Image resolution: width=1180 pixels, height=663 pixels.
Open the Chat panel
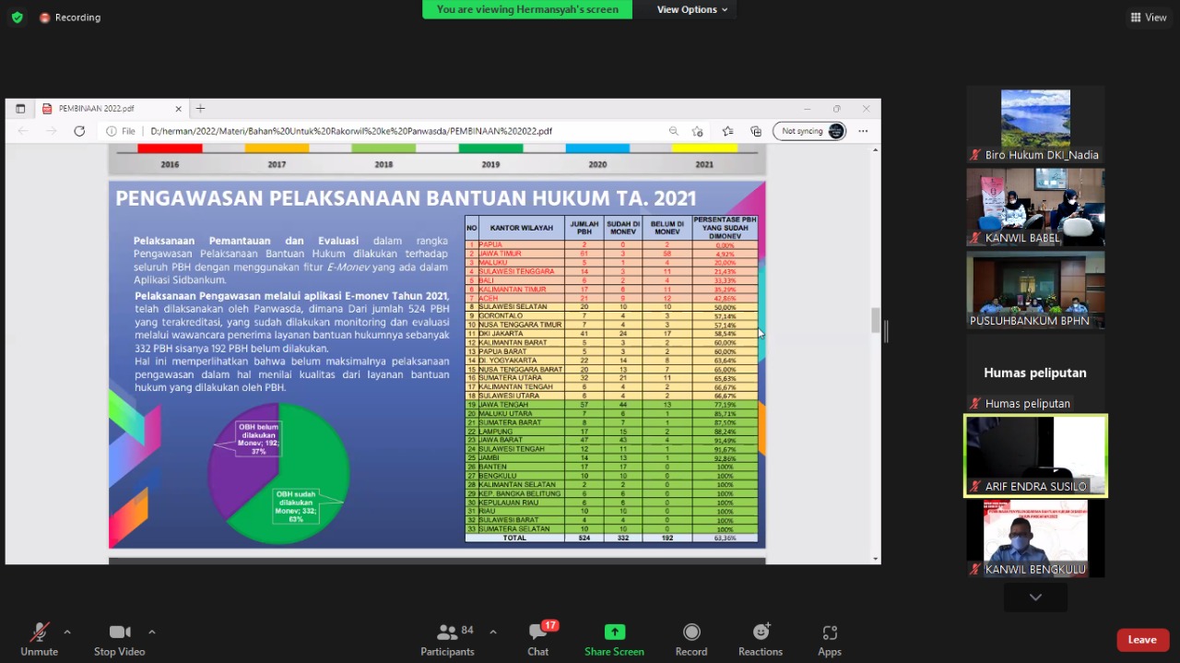pos(538,639)
